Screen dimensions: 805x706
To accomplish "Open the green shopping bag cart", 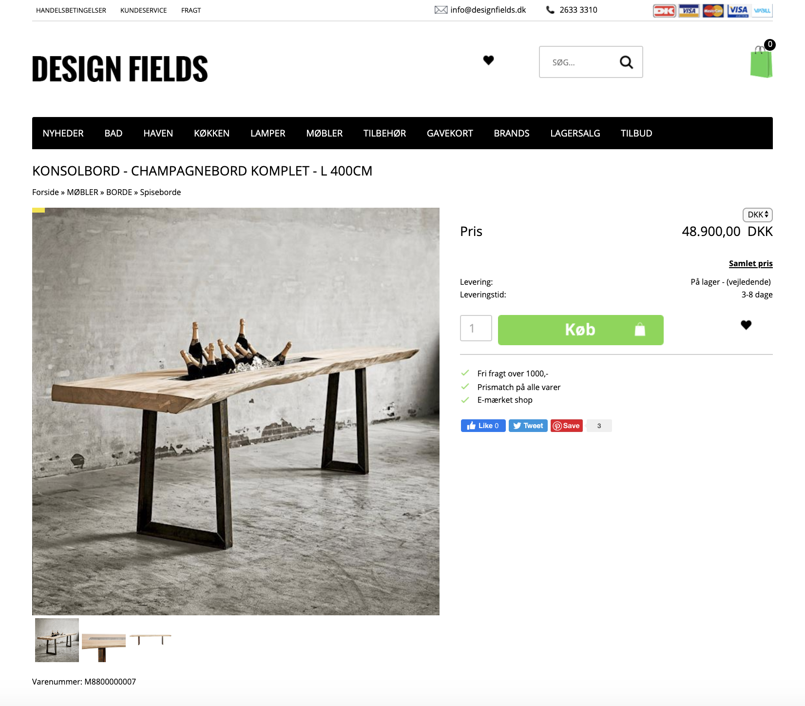I will tap(761, 62).
